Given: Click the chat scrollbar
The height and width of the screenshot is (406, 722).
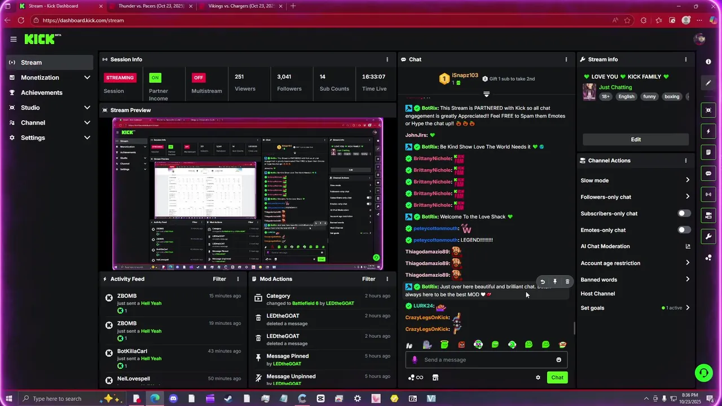Looking at the screenshot, I should (575, 327).
